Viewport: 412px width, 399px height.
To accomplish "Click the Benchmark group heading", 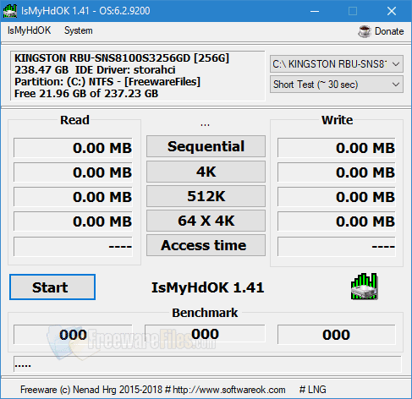I will (x=205, y=313).
